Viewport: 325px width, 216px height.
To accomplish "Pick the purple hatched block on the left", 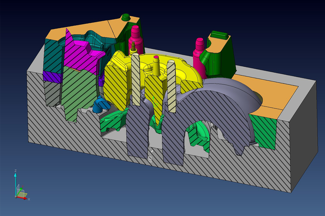I will 51,77.
